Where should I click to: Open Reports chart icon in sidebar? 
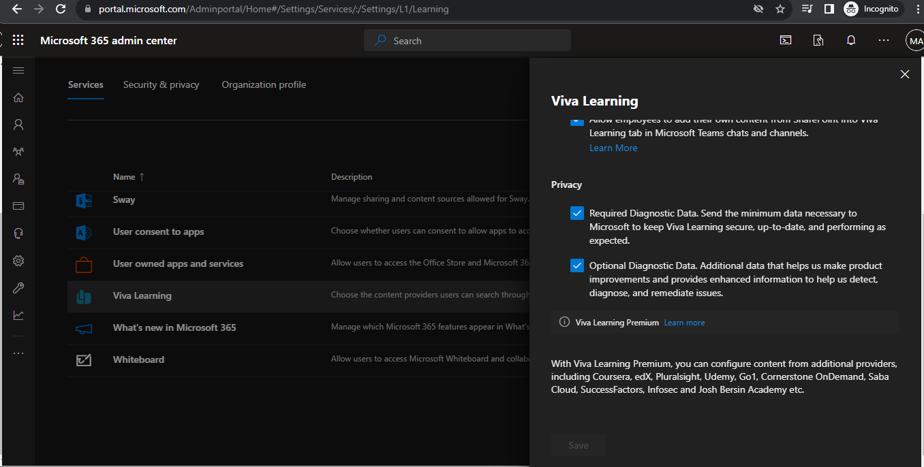click(18, 315)
